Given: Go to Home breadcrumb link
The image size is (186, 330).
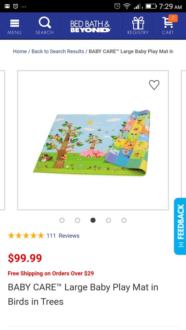Looking at the screenshot, I should point(20,51).
